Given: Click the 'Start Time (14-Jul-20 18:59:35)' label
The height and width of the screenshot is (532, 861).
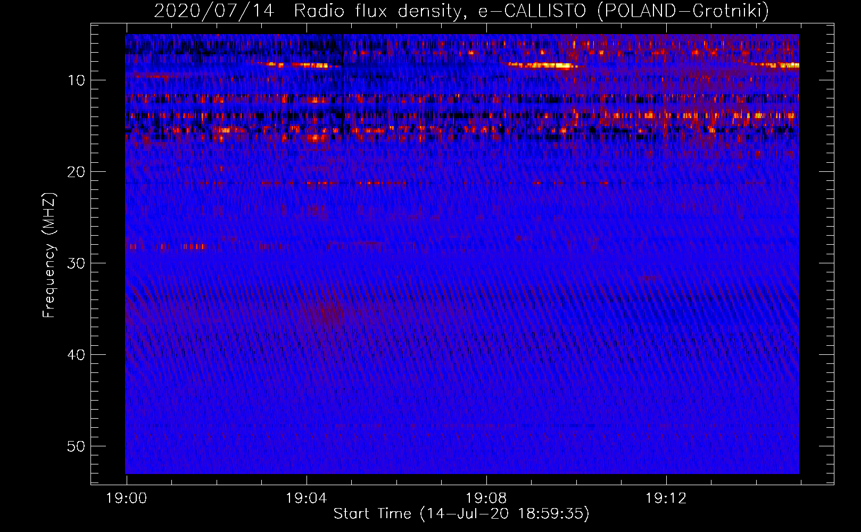Looking at the screenshot, I should (461, 514).
